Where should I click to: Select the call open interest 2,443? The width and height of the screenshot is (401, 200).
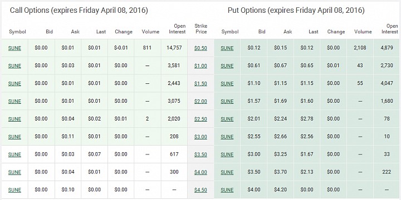pos(174,83)
